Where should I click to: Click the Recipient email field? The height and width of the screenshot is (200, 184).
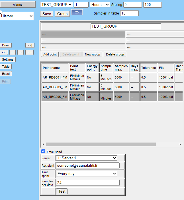point(88,165)
